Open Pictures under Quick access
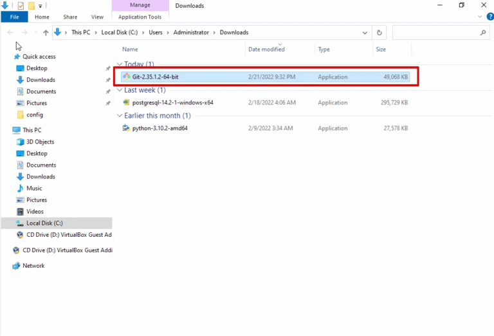The width and height of the screenshot is (494, 336). (x=37, y=104)
